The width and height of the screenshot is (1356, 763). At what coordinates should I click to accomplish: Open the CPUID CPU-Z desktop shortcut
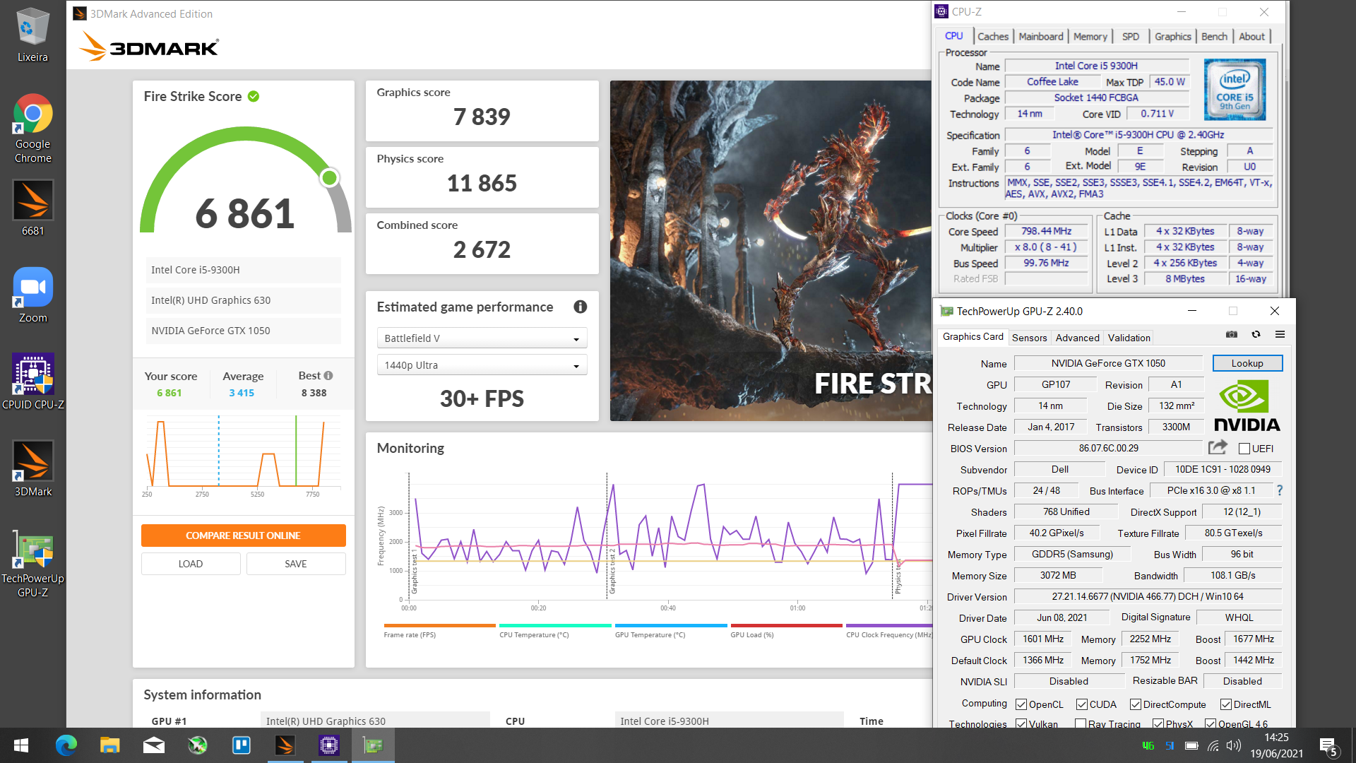32,381
